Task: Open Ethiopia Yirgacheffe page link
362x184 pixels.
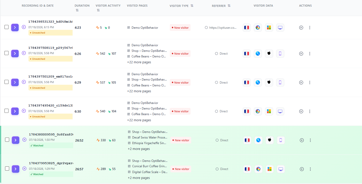Action: pos(149,143)
